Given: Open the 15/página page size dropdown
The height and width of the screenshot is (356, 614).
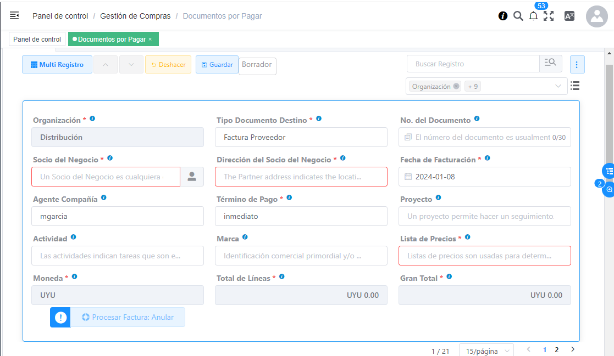Looking at the screenshot, I should click(x=486, y=351).
